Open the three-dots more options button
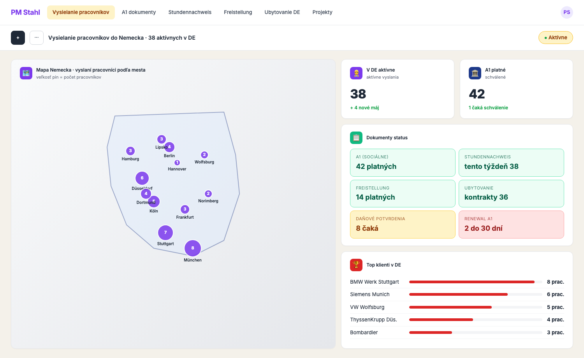 coord(37,38)
